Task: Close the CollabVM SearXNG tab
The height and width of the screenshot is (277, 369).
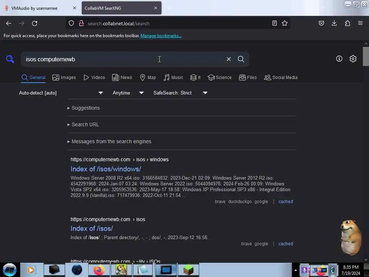Action: (156, 8)
